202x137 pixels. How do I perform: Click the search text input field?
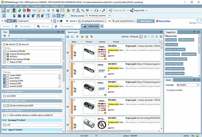[x=34, y=21]
